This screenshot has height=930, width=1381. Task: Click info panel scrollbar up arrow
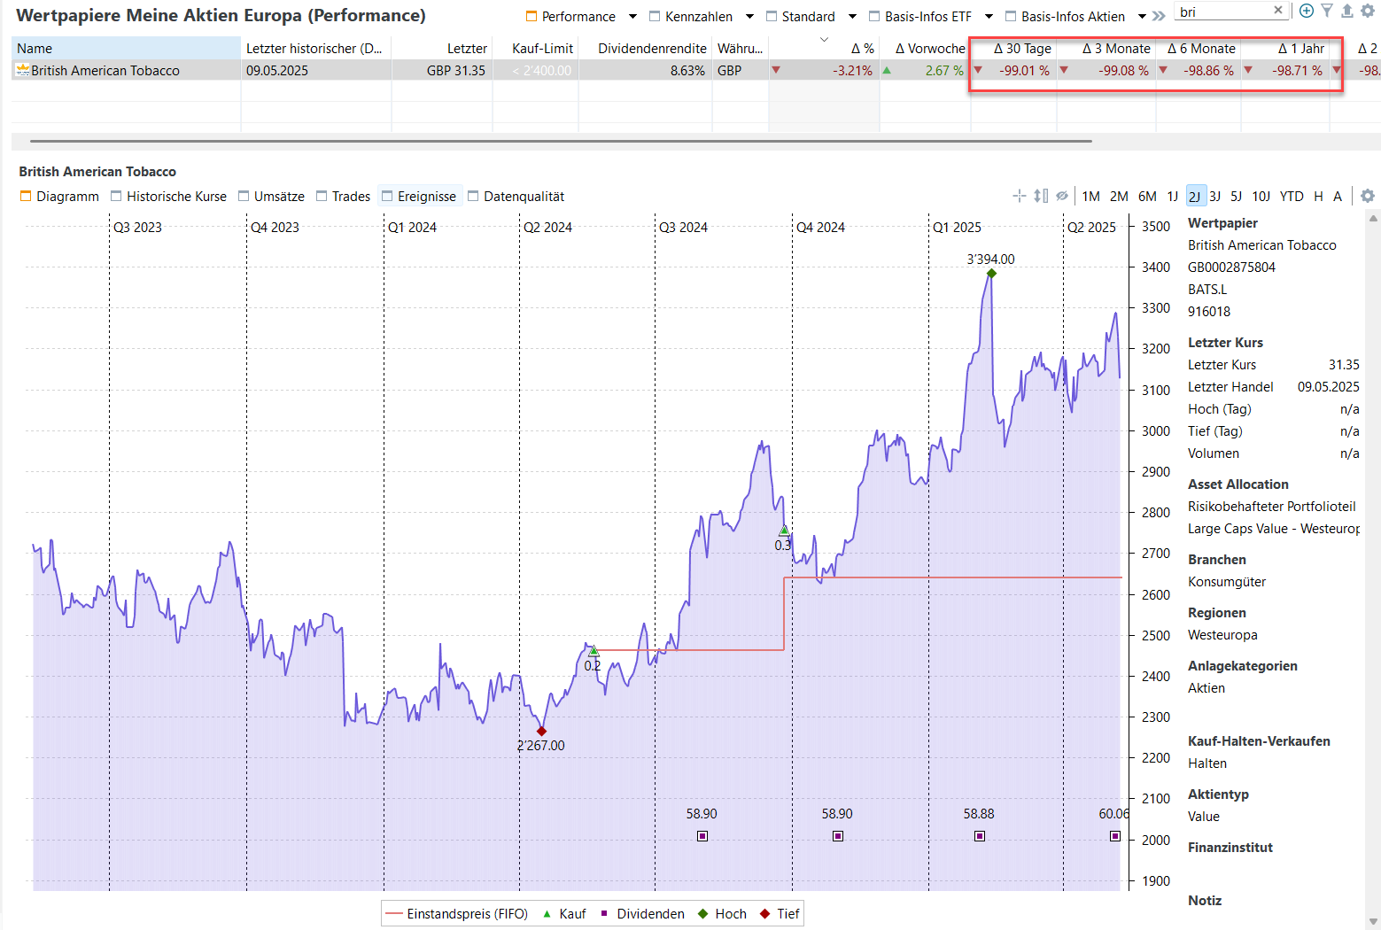1374,217
